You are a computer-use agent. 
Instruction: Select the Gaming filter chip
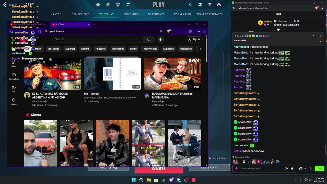pos(85,49)
